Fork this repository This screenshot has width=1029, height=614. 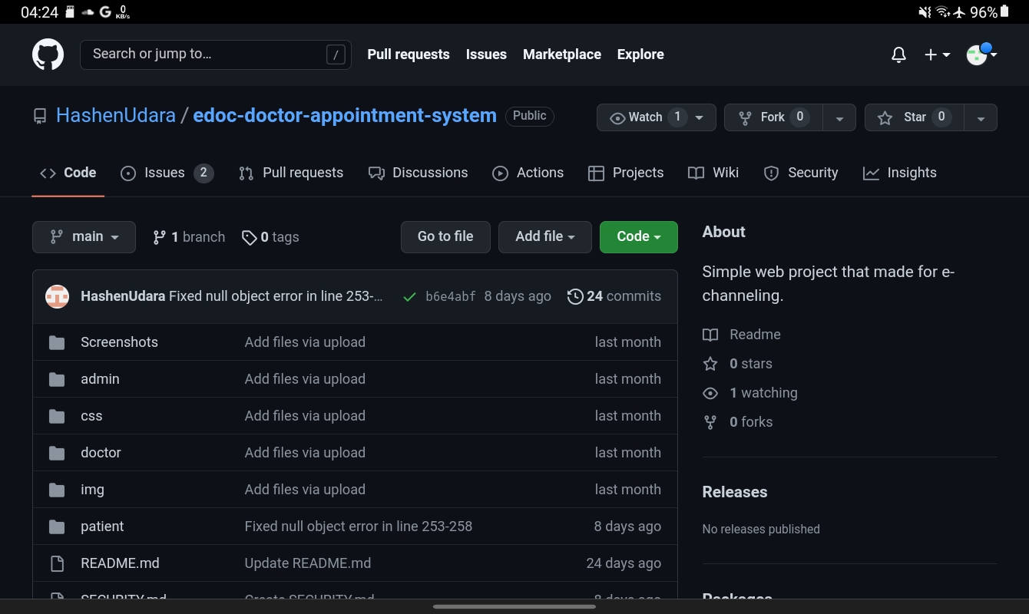pos(773,117)
